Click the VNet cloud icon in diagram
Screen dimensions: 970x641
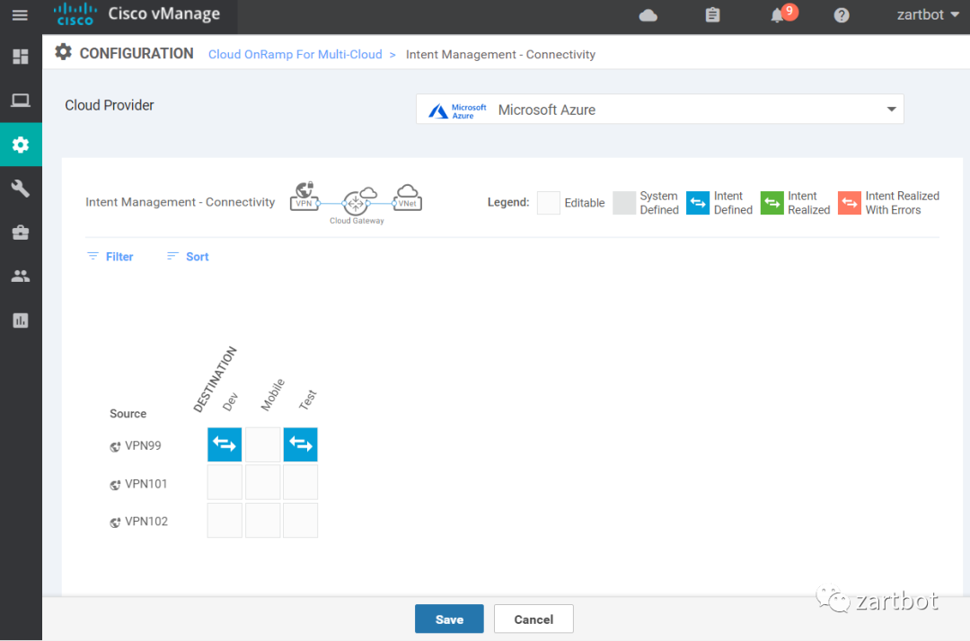tap(408, 198)
